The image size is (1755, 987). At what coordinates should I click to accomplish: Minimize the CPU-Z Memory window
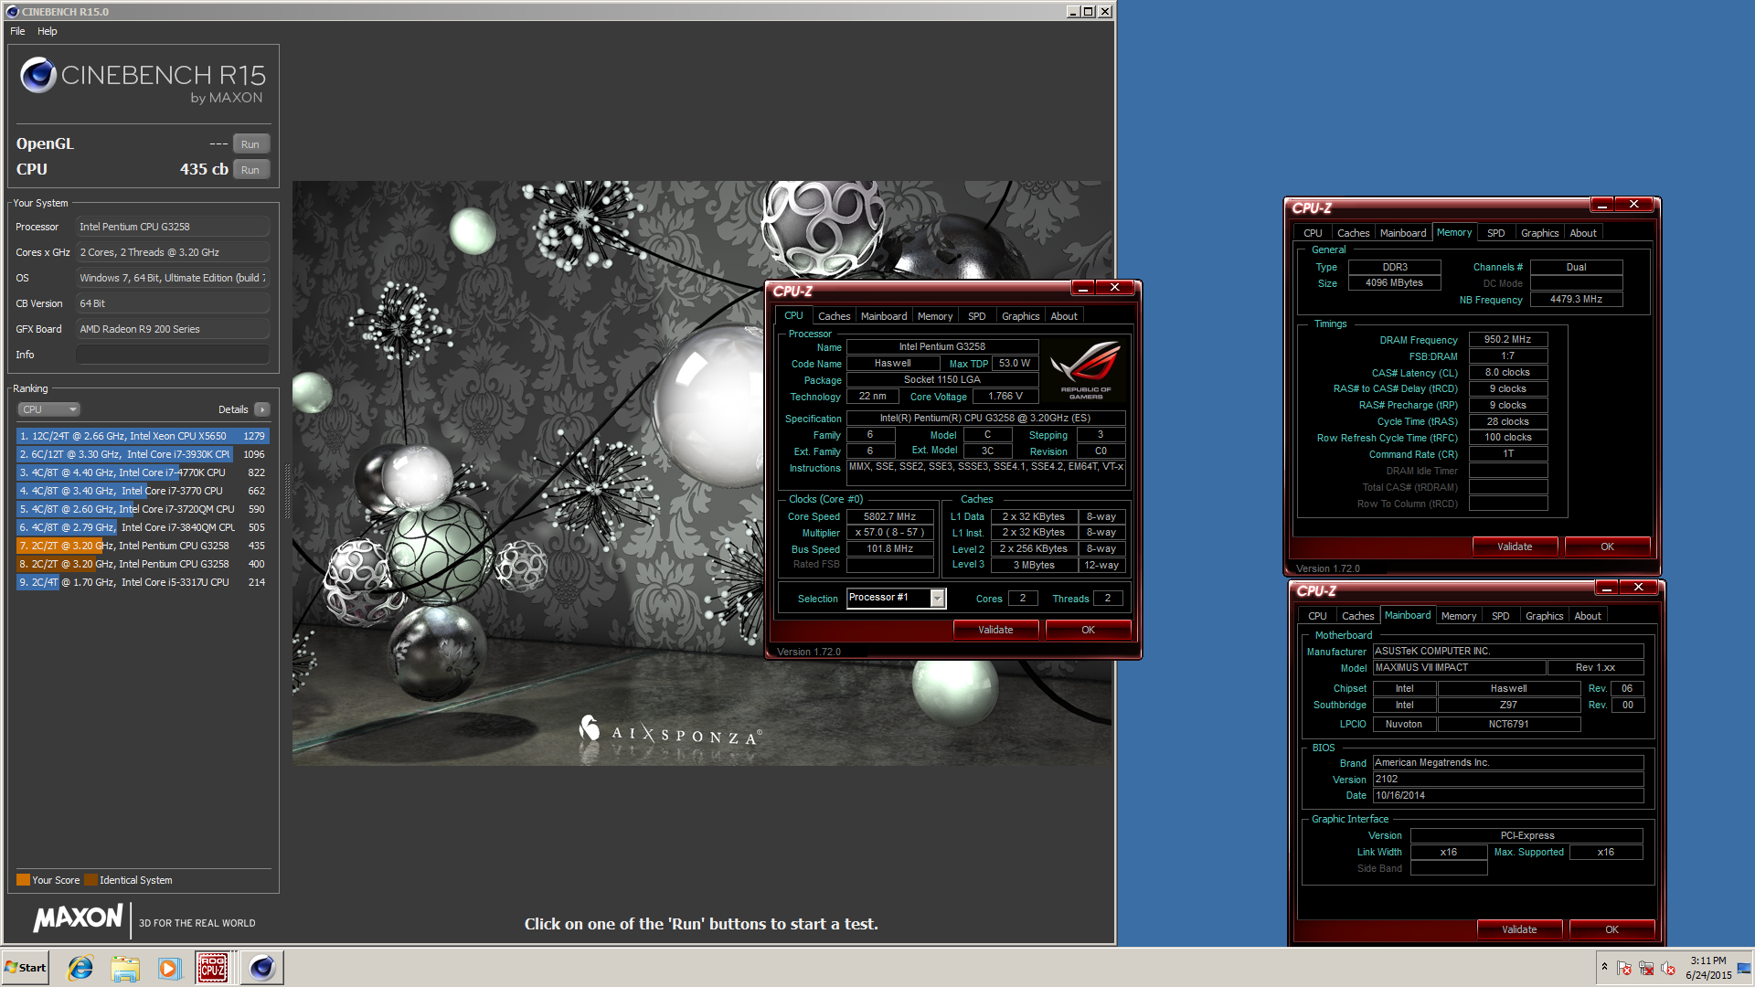coord(1601,205)
